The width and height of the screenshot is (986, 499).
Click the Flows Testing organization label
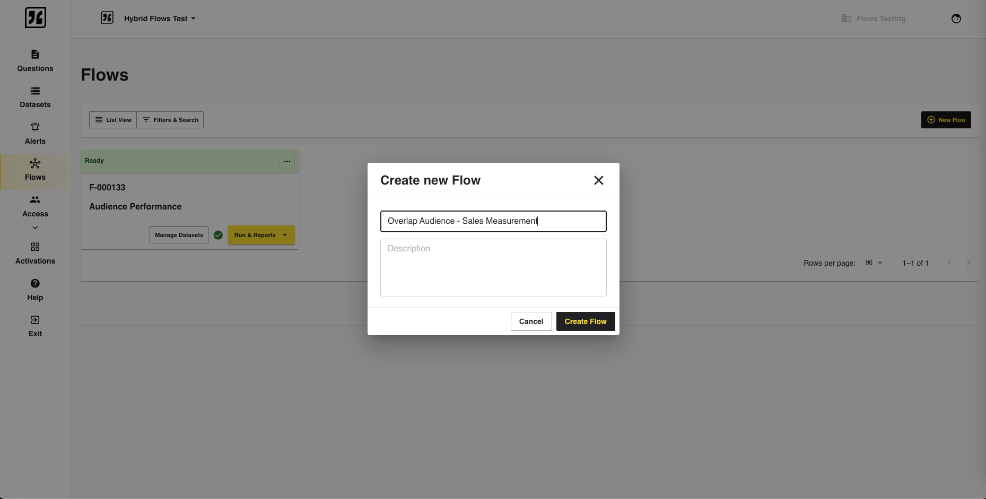[x=874, y=19]
